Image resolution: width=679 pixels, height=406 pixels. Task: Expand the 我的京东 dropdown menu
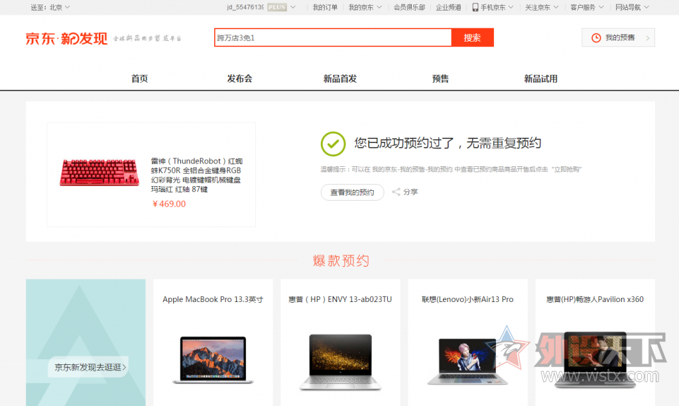click(365, 7)
